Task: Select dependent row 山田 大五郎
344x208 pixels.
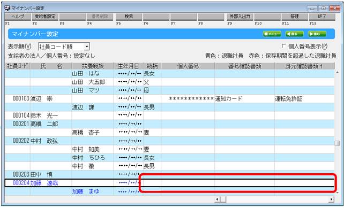Action: (x=169, y=82)
